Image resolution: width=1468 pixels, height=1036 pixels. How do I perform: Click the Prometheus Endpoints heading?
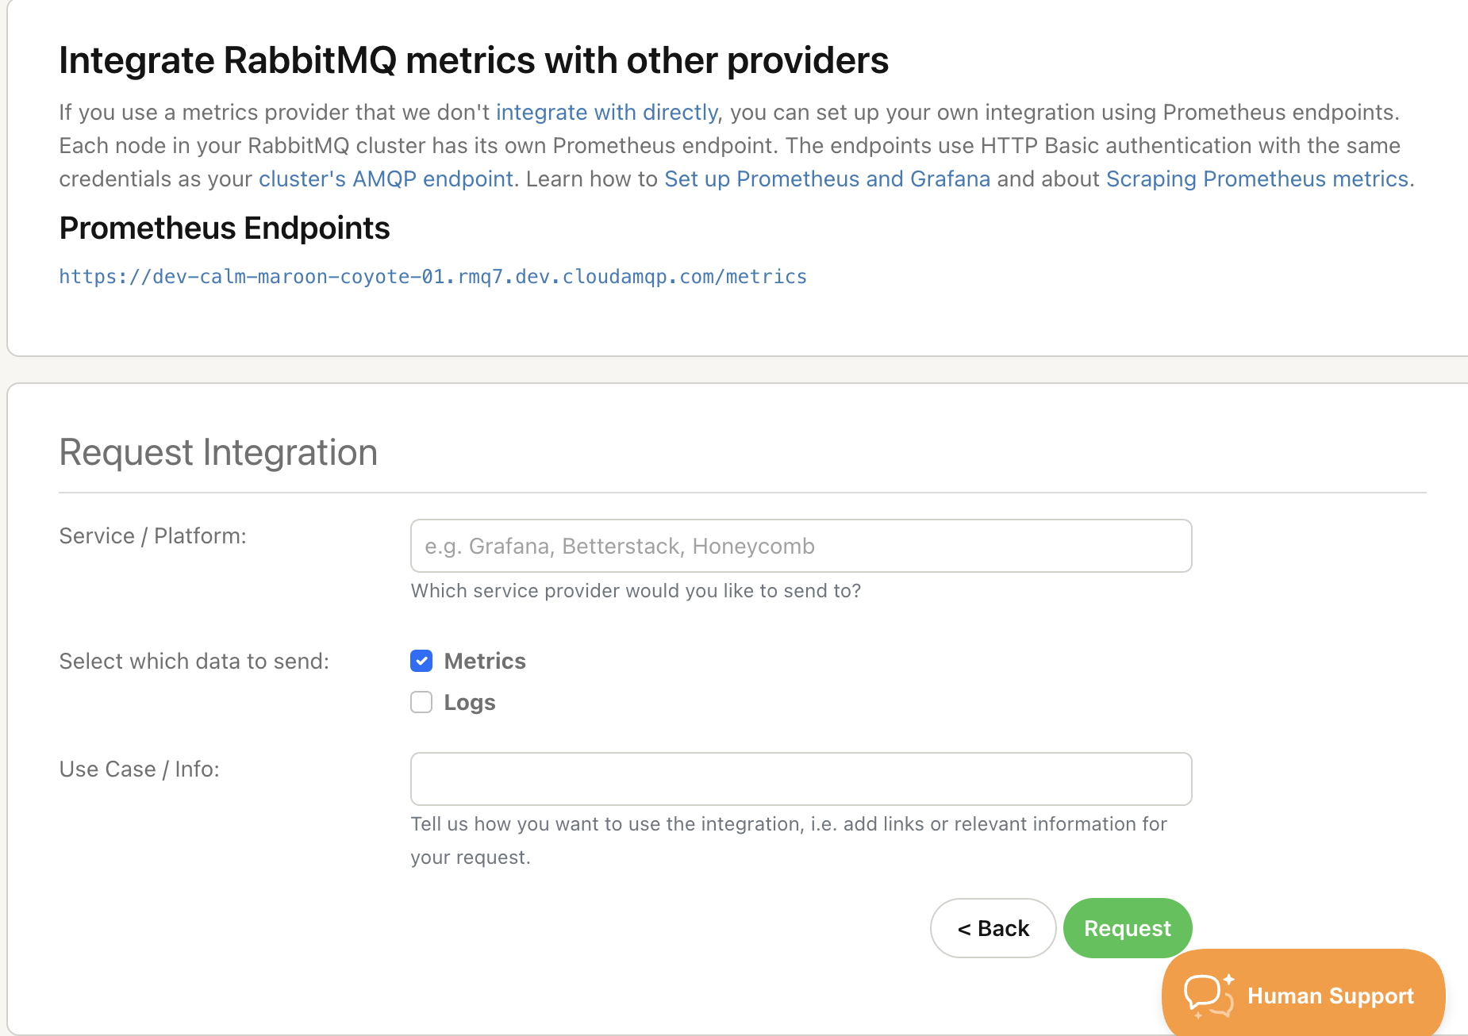pyautogui.click(x=225, y=228)
